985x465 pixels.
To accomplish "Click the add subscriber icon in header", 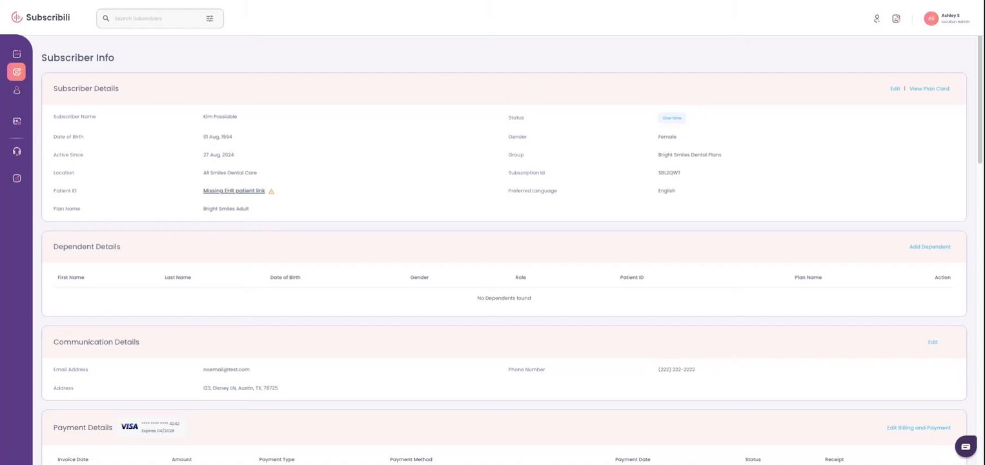I will tap(877, 19).
